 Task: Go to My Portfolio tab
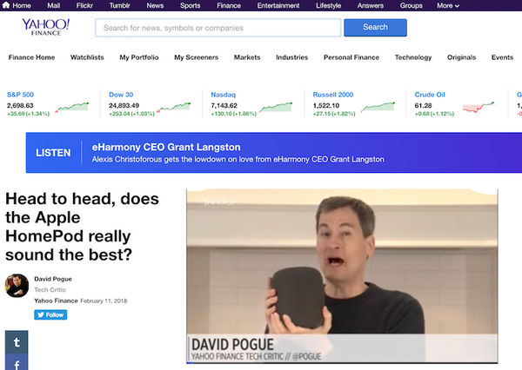point(137,57)
